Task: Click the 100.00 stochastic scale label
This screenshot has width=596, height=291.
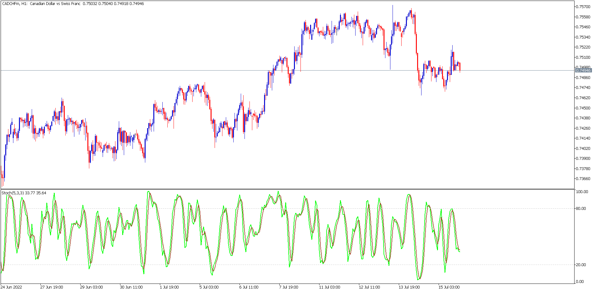Action: pos(582,192)
